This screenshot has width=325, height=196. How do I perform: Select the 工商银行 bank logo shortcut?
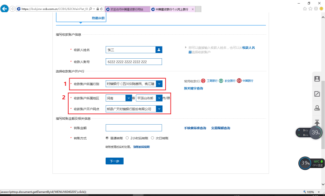click(x=204, y=81)
